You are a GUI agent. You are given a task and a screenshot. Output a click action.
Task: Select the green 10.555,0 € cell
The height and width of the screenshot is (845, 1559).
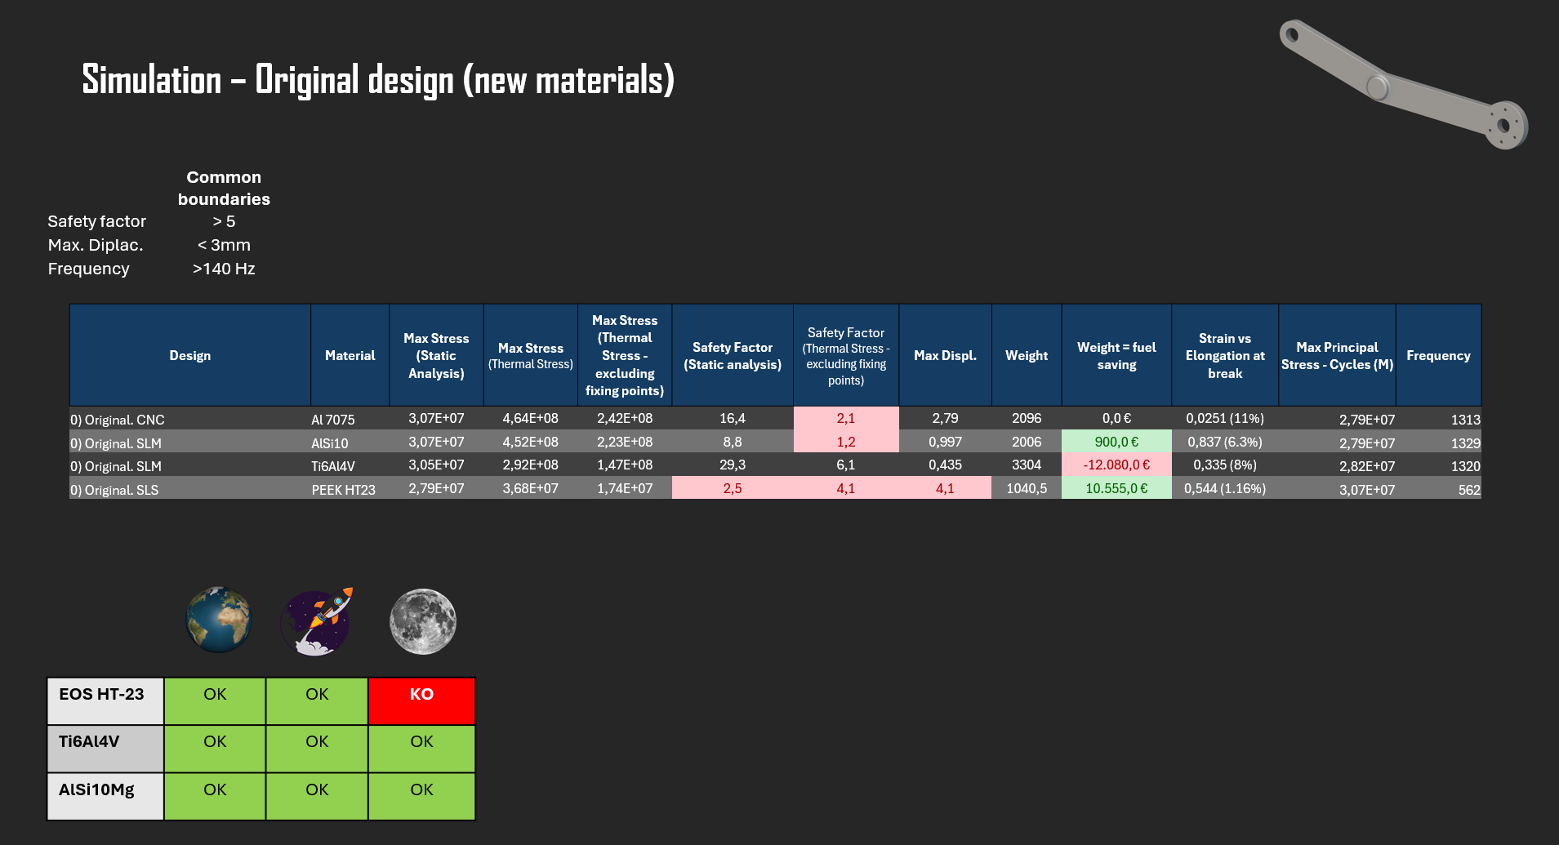pyautogui.click(x=1116, y=488)
